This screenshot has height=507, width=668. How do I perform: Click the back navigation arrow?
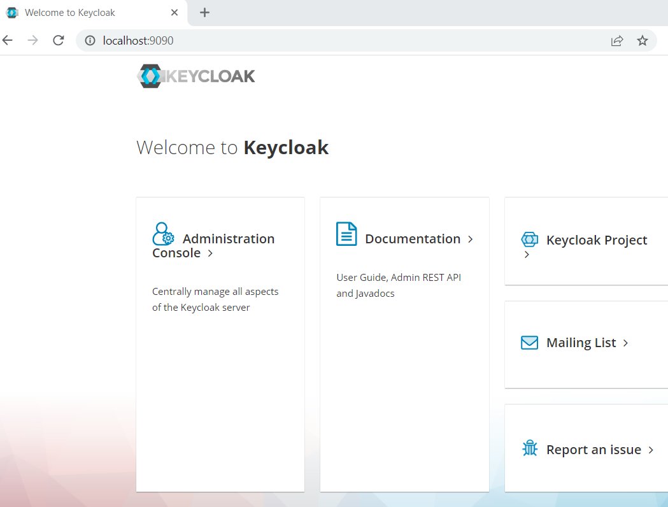(7, 39)
